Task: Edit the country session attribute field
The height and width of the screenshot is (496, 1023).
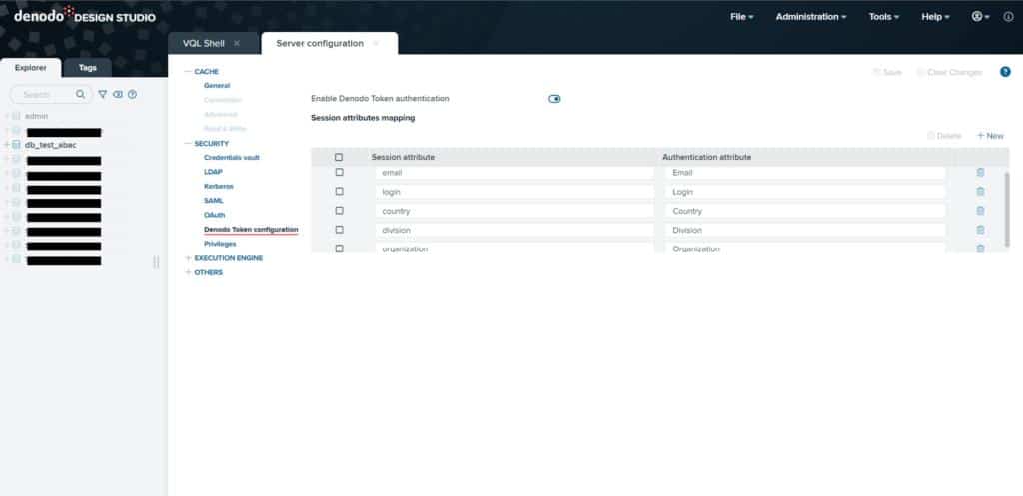Action: (514, 211)
